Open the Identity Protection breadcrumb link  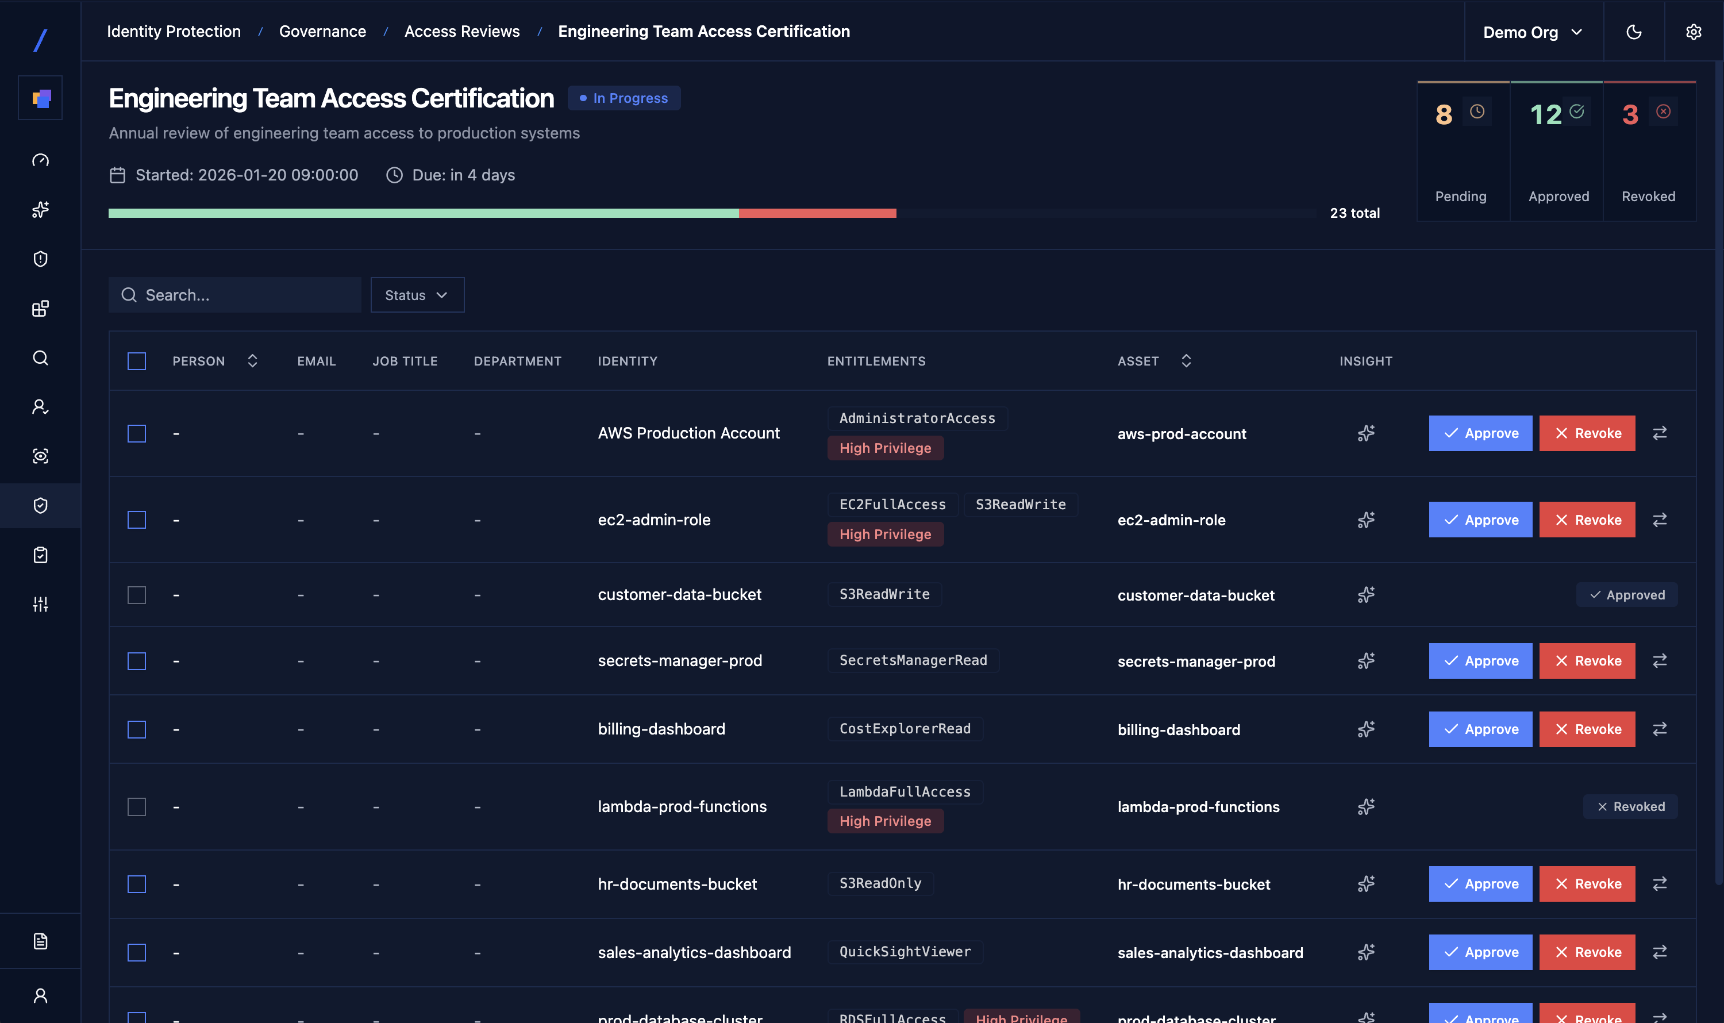coord(174,31)
